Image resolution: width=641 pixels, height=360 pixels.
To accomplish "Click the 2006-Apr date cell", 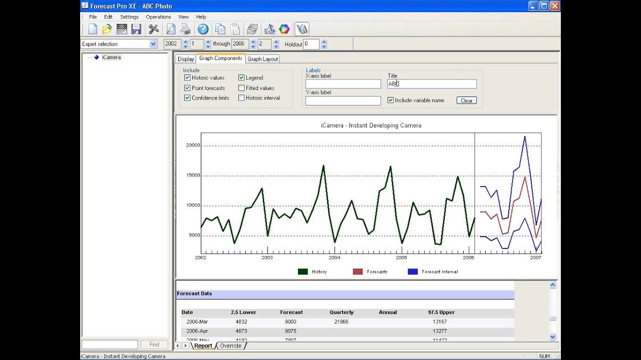I will [x=197, y=331].
